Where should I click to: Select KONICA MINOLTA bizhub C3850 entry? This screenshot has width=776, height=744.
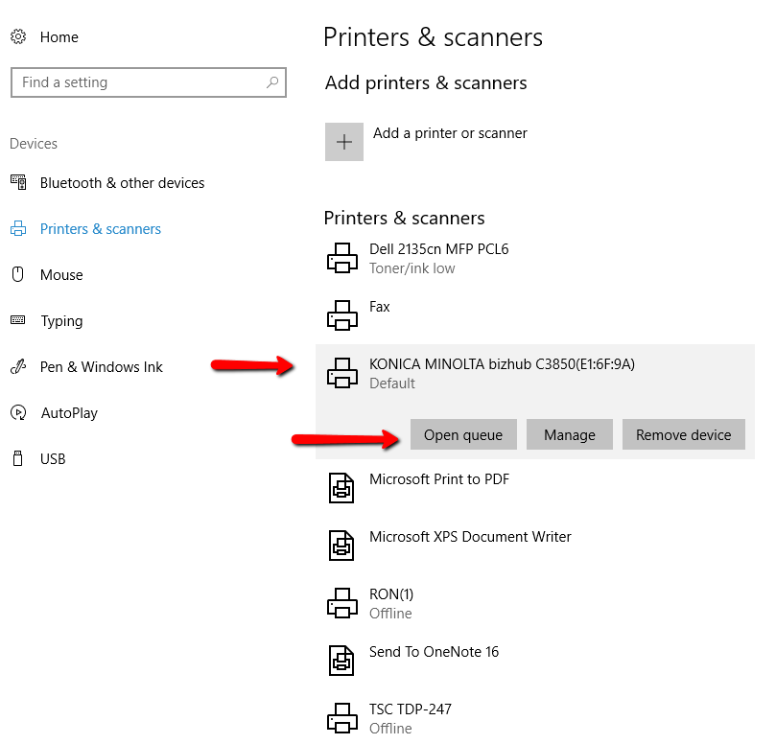[x=502, y=364]
